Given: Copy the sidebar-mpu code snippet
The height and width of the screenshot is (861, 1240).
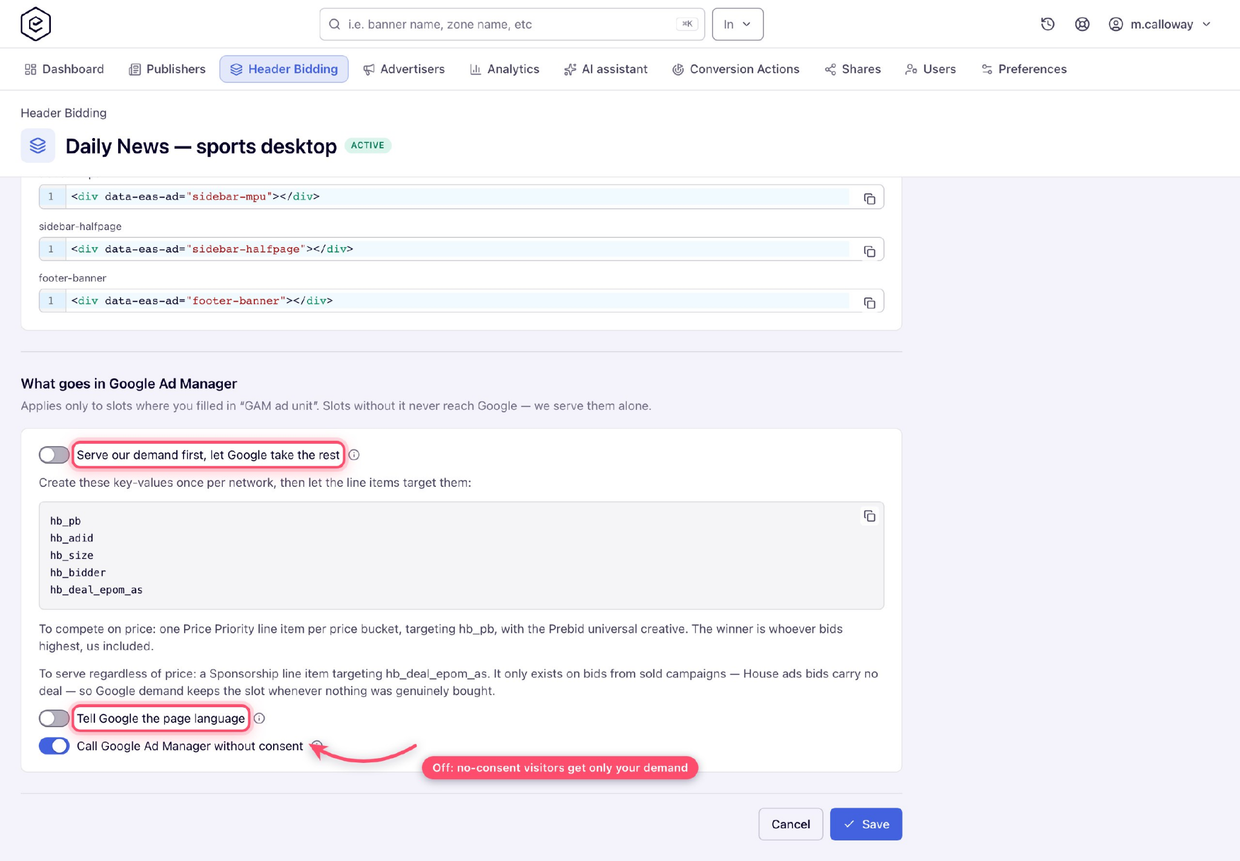Looking at the screenshot, I should pyautogui.click(x=869, y=199).
